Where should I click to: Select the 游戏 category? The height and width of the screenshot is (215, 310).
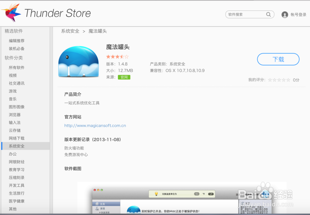point(13,91)
